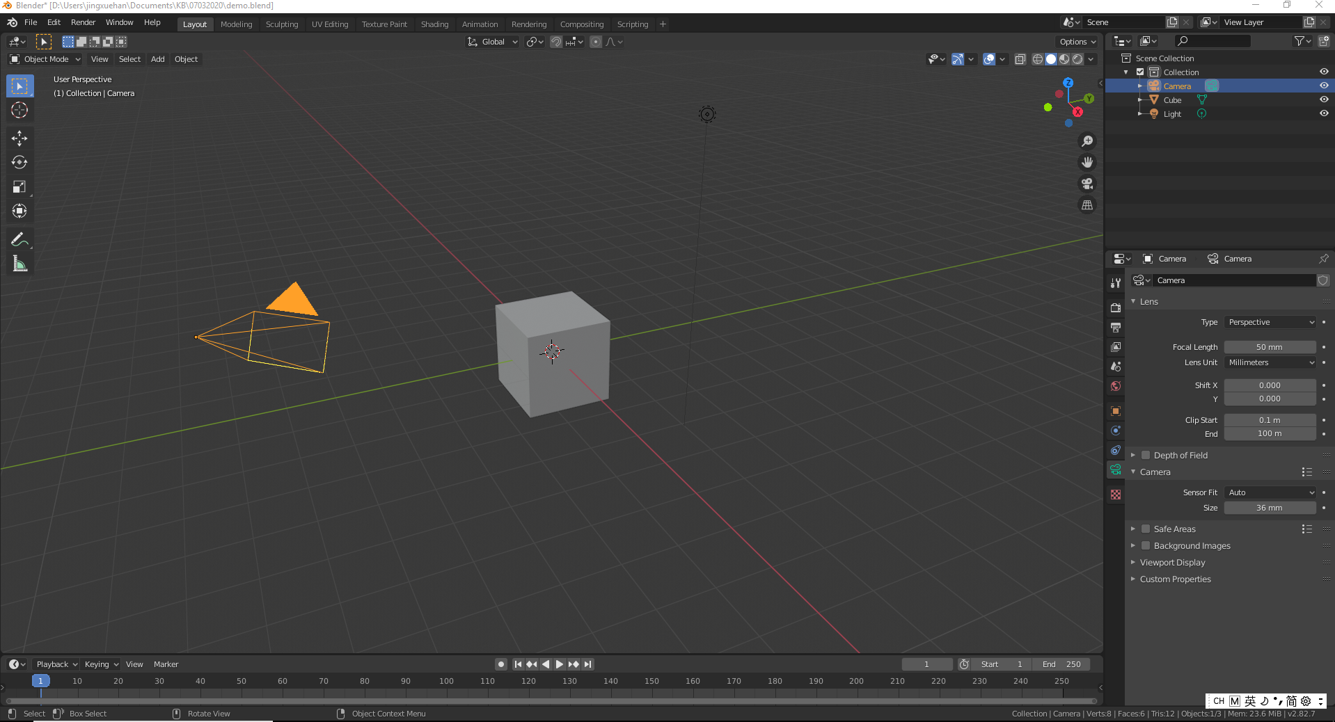Toggle Collection exclude checkbox in outliner
Screen dimensions: 1335x722
pyautogui.click(x=1140, y=72)
